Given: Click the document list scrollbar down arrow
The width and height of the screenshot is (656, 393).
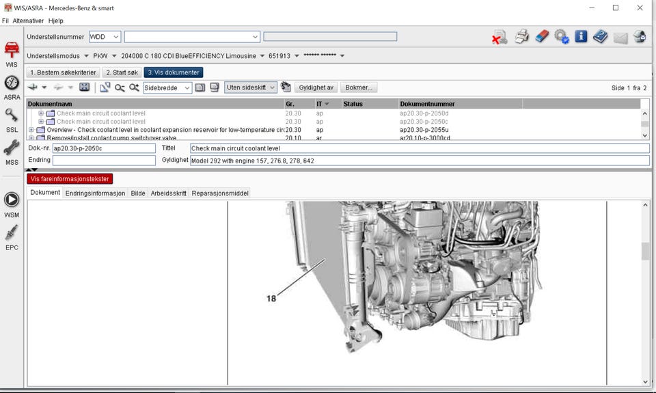Looking at the screenshot, I should click(644, 135).
